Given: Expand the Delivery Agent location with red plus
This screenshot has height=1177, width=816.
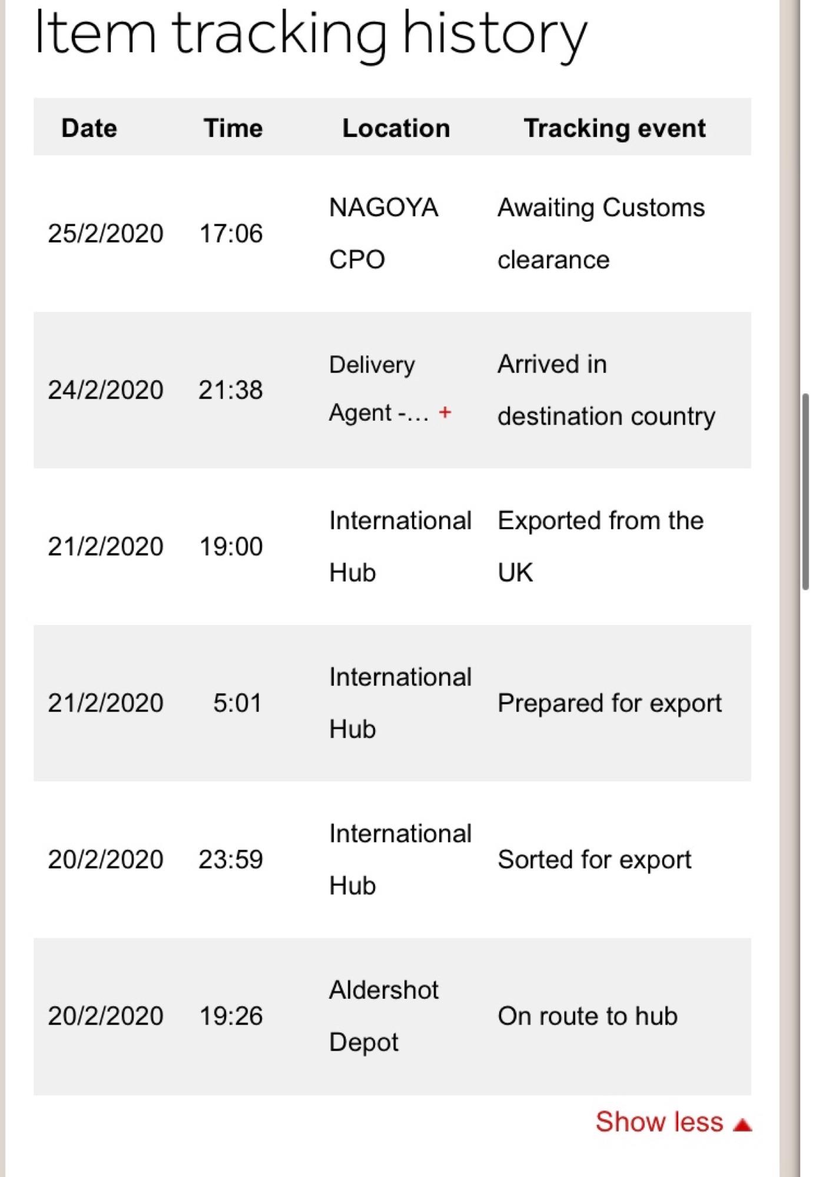Looking at the screenshot, I should (445, 413).
